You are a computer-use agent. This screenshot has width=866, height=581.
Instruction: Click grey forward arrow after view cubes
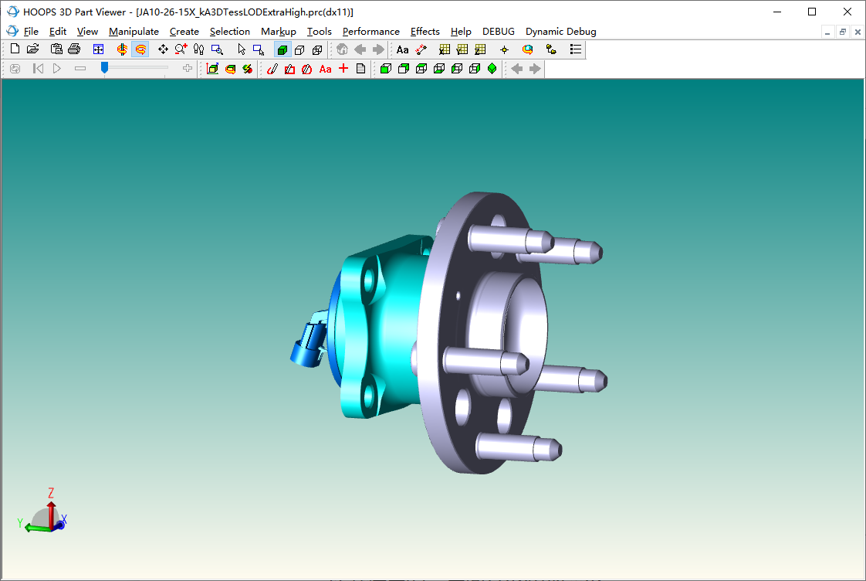(535, 69)
